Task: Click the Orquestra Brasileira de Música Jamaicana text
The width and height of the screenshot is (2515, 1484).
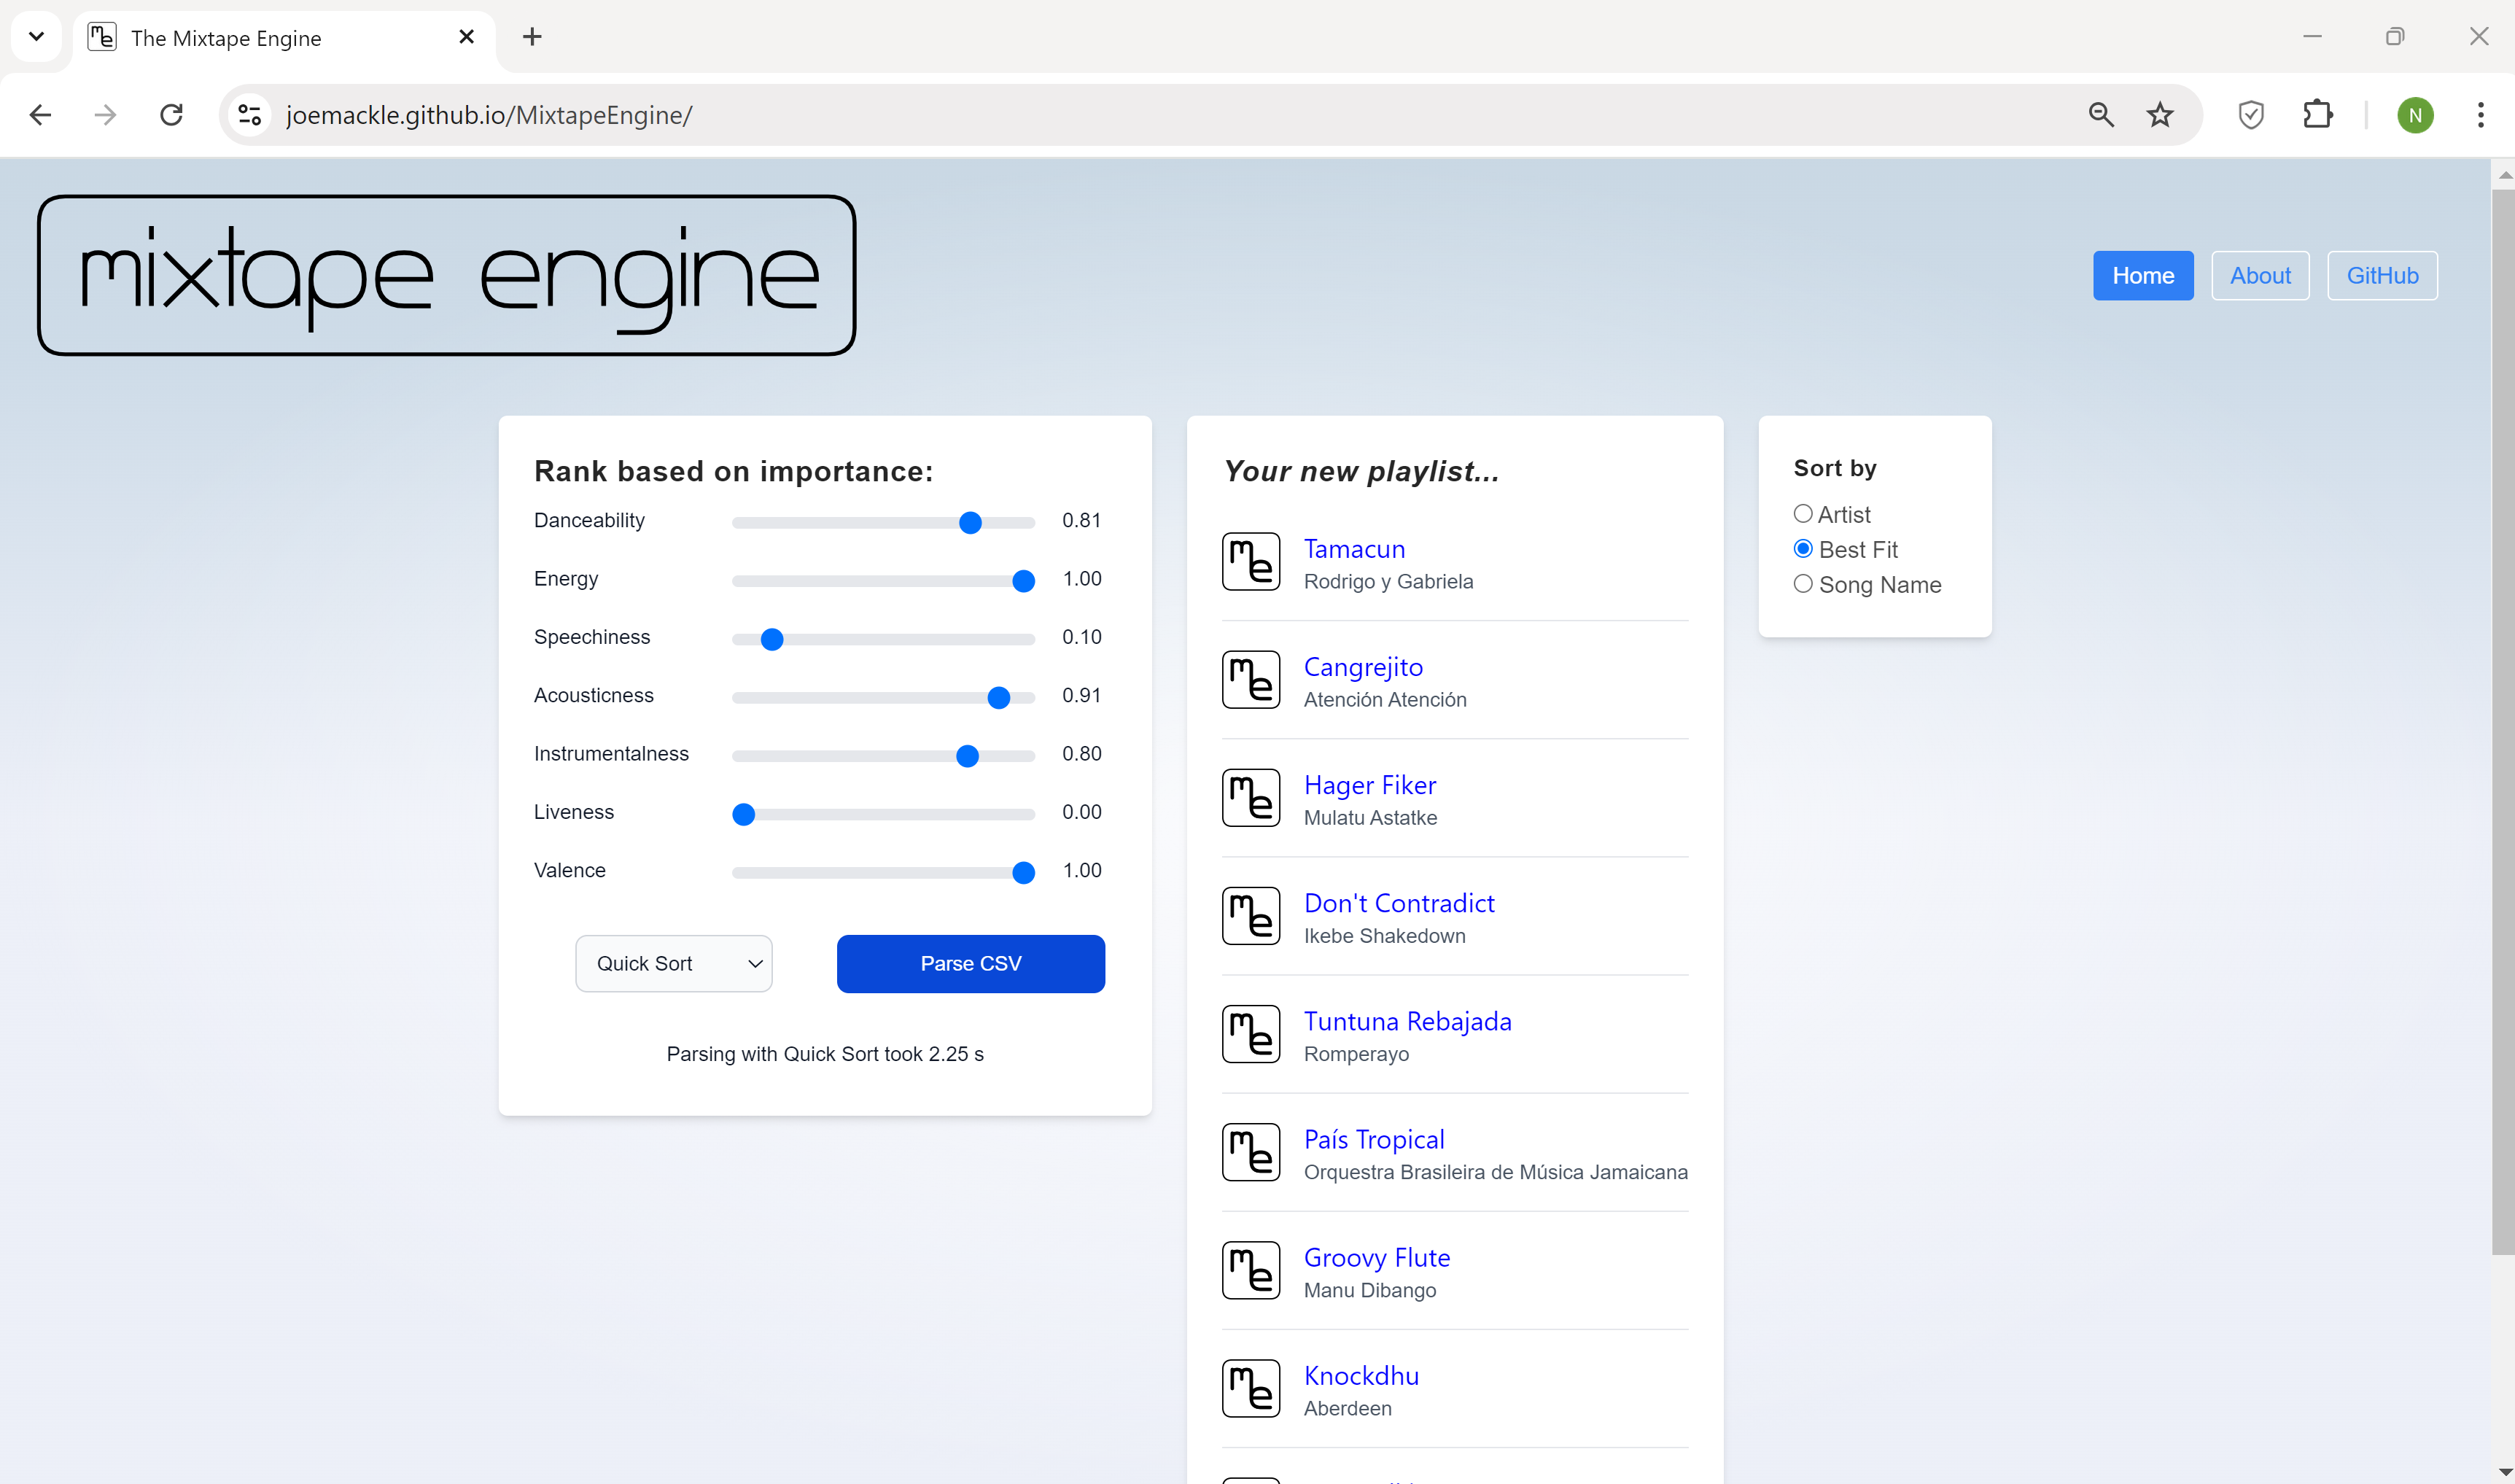Action: coord(1495,1172)
